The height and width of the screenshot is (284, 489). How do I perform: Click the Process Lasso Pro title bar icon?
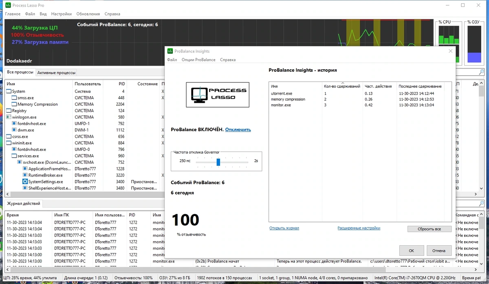click(8, 5)
